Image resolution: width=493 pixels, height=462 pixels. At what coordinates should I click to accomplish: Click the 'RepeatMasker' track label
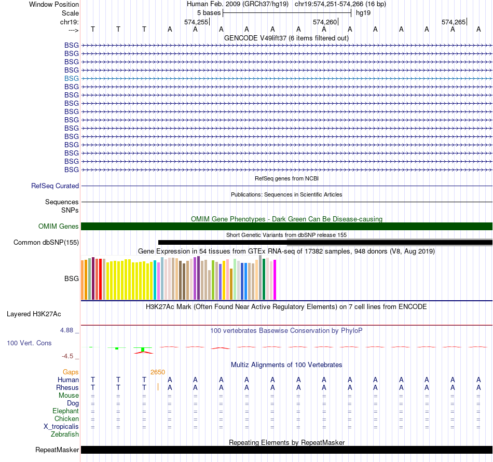pyautogui.click(x=57, y=450)
